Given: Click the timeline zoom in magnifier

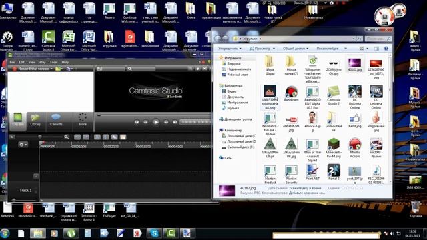Looking at the screenshot, I should point(67,137).
